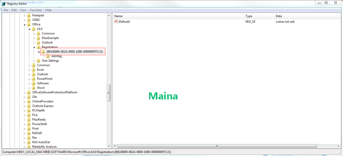Image resolution: width=343 pixels, height=156 pixels.
Task: Expand the Notepad key arrow
Action: click(x=24, y=15)
